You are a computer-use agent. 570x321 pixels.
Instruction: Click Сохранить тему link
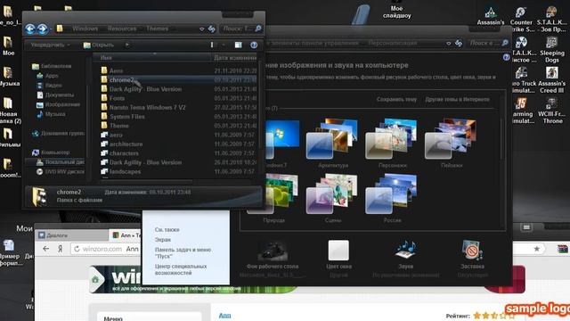pos(396,99)
